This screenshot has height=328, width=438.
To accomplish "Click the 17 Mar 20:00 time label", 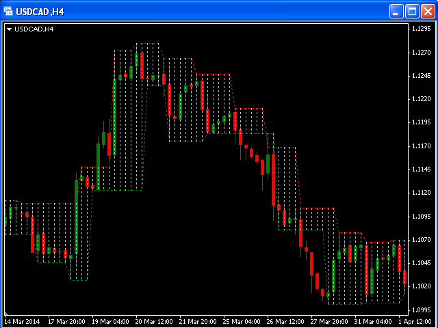I will click(x=67, y=321).
